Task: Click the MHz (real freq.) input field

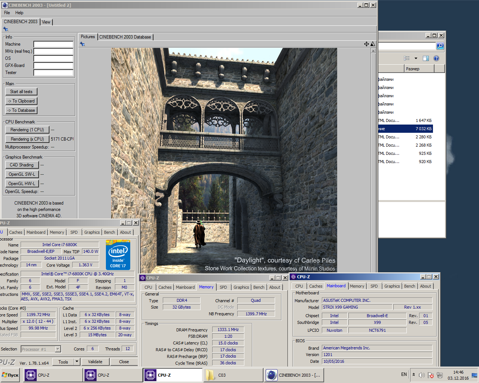Action: 53,51
